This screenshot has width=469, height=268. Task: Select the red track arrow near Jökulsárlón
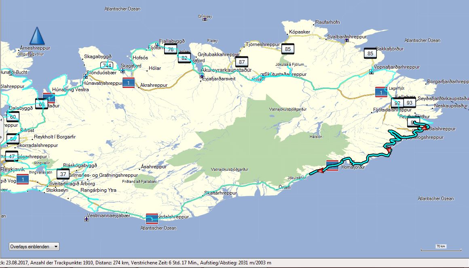[x=320, y=171]
